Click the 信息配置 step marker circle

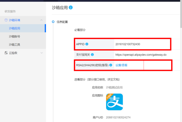(53, 22)
